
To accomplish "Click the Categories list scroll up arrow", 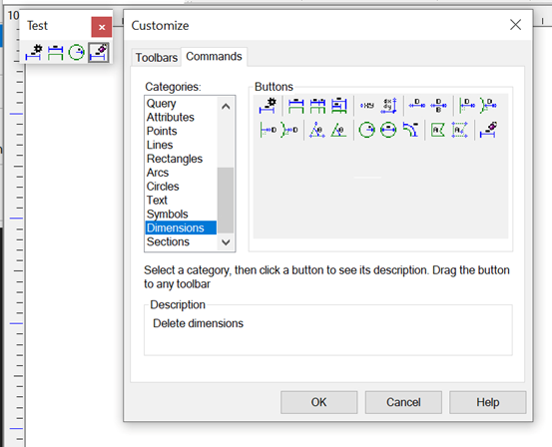I will pos(226,106).
